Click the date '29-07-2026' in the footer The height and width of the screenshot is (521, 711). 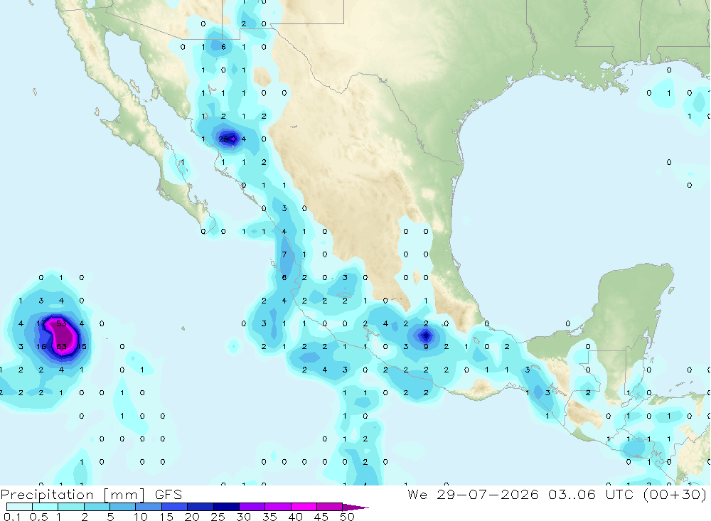click(x=487, y=494)
